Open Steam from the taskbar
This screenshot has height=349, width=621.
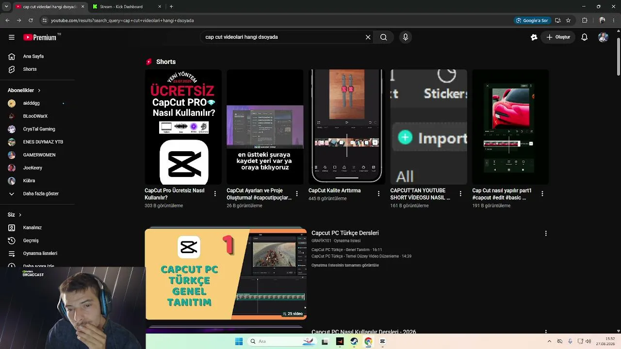click(354, 341)
